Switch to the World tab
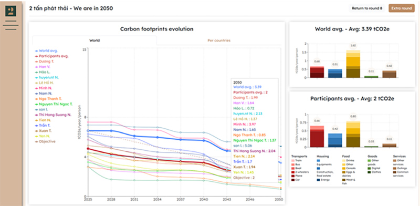 94,40
